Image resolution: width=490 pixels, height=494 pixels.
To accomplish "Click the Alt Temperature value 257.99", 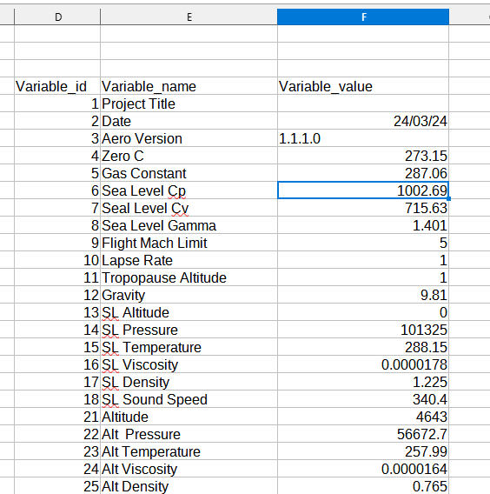I will pos(363,451).
